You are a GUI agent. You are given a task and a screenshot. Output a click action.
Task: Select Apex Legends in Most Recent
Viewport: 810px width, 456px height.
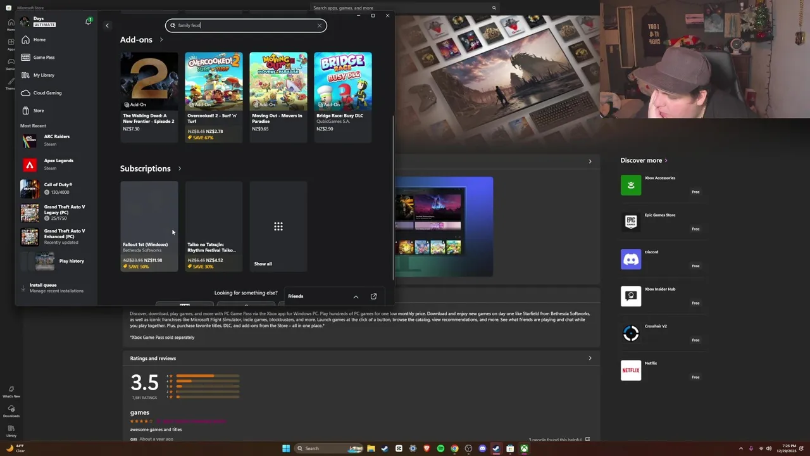tap(56, 164)
